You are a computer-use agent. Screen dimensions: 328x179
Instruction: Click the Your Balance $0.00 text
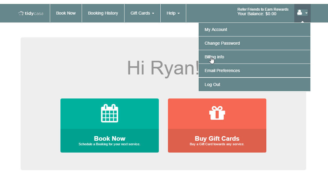pos(257,14)
